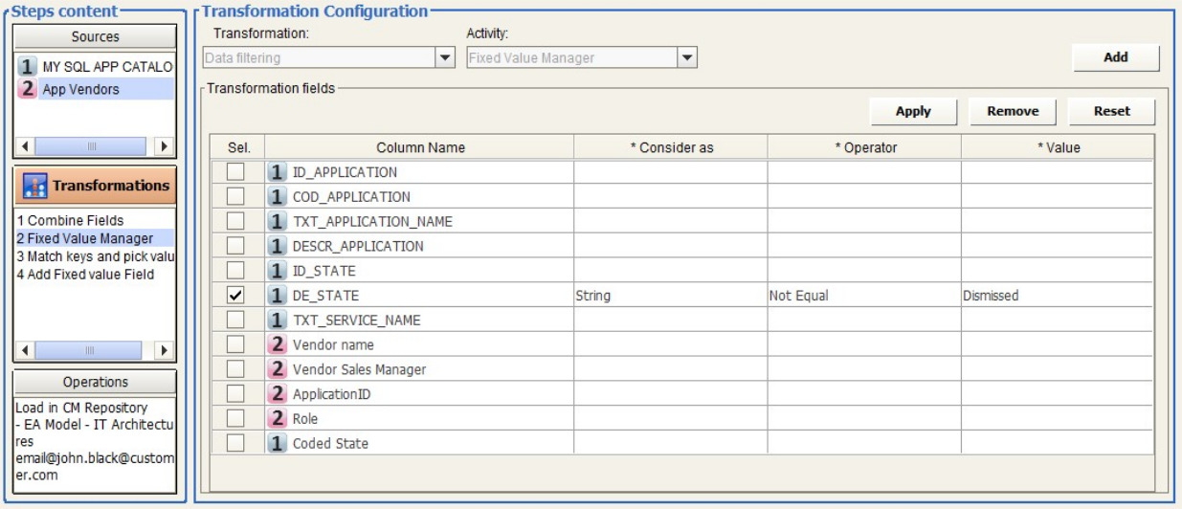Click source badge next to TXT_SERVICE_NAME
1182x509 pixels.
click(x=278, y=320)
